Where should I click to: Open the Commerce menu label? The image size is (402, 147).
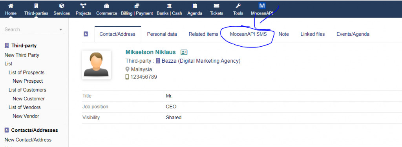tap(107, 13)
